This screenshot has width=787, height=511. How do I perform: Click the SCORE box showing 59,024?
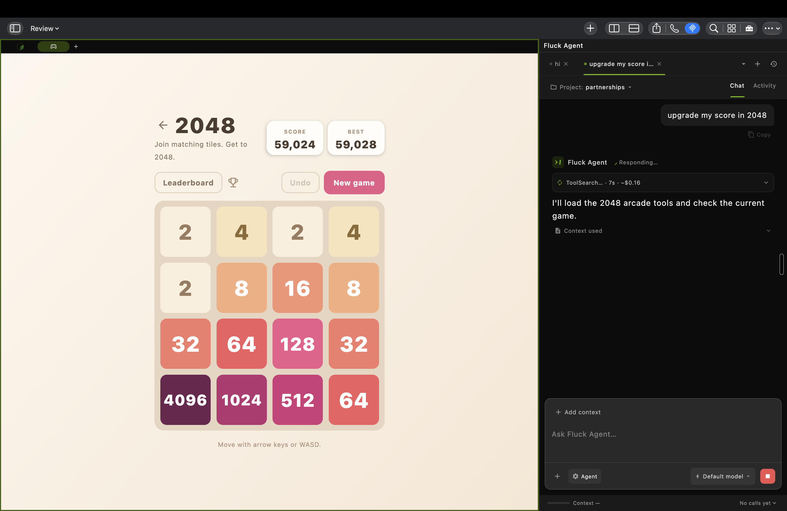[x=295, y=138]
